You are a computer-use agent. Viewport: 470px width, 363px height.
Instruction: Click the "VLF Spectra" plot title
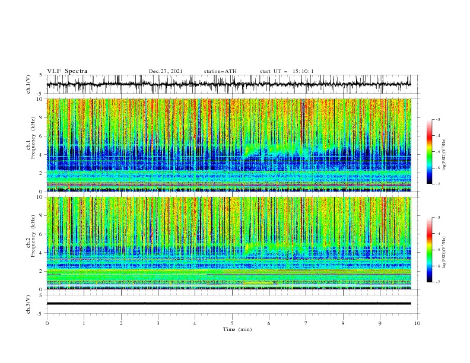tap(67, 71)
